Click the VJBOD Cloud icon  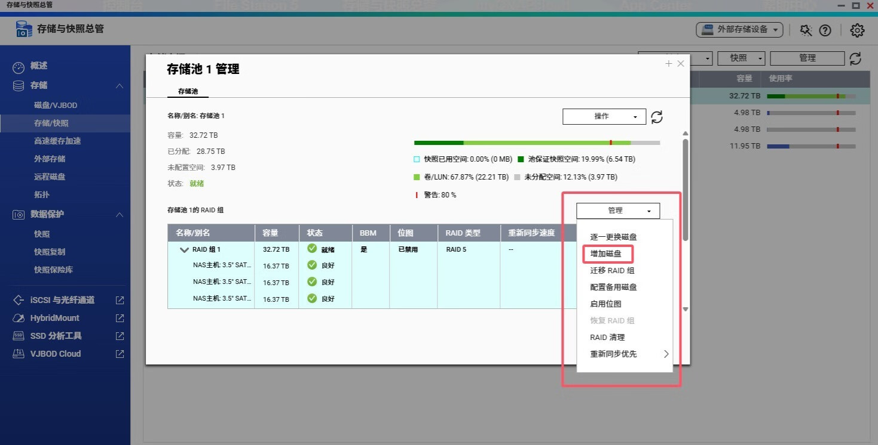pos(19,354)
